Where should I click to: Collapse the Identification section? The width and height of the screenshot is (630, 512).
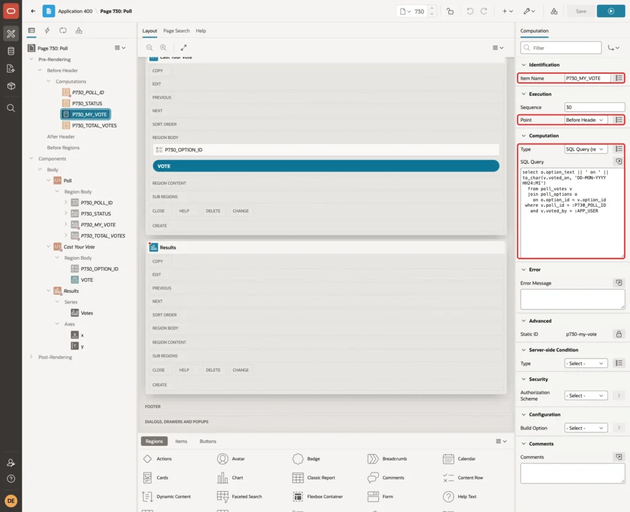click(524, 65)
